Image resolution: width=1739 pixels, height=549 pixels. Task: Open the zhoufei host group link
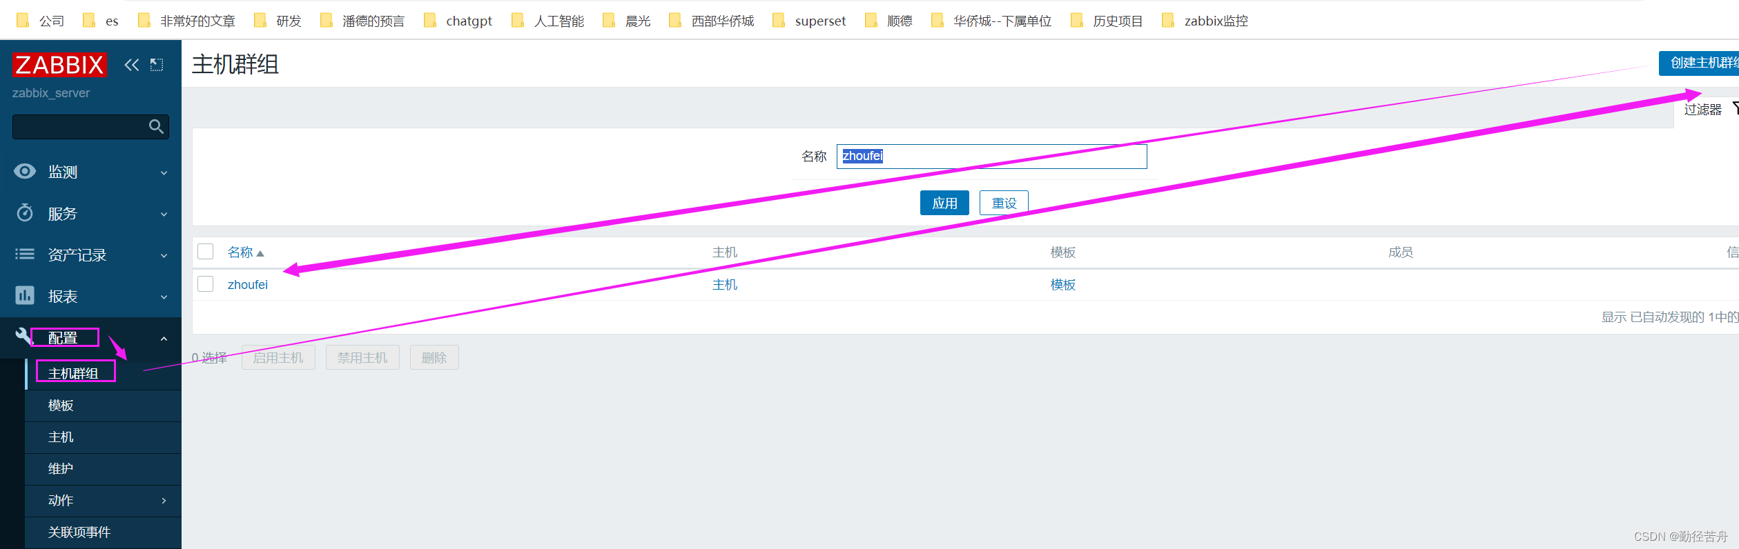coord(248,284)
